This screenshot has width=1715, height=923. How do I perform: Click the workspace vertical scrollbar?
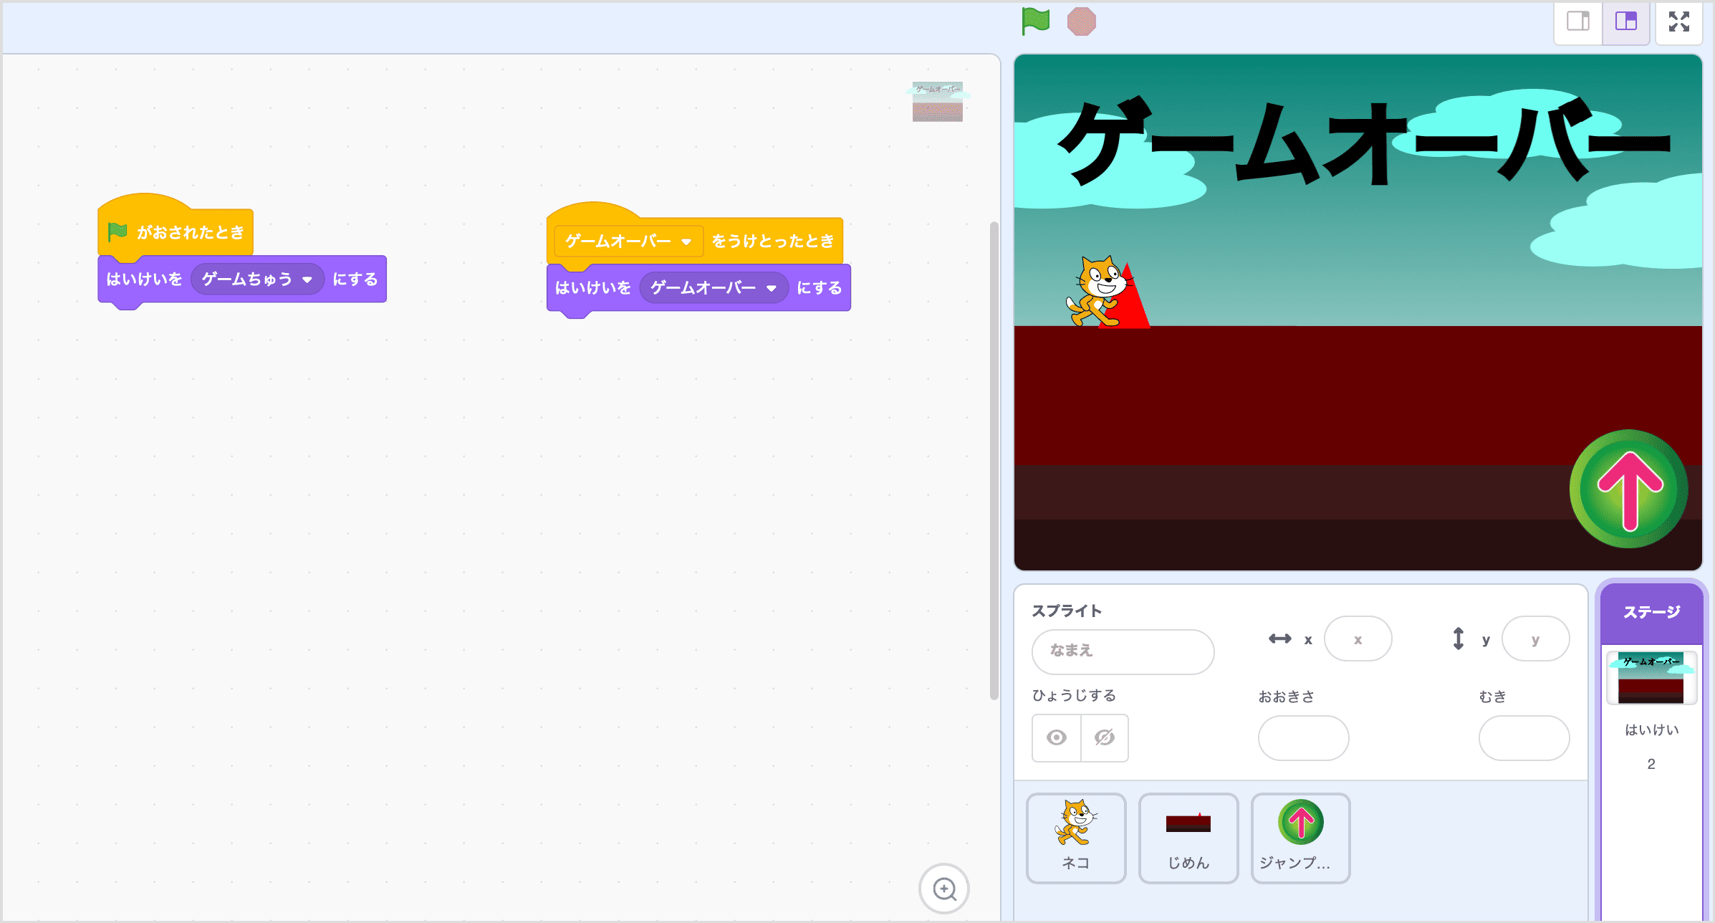click(994, 460)
